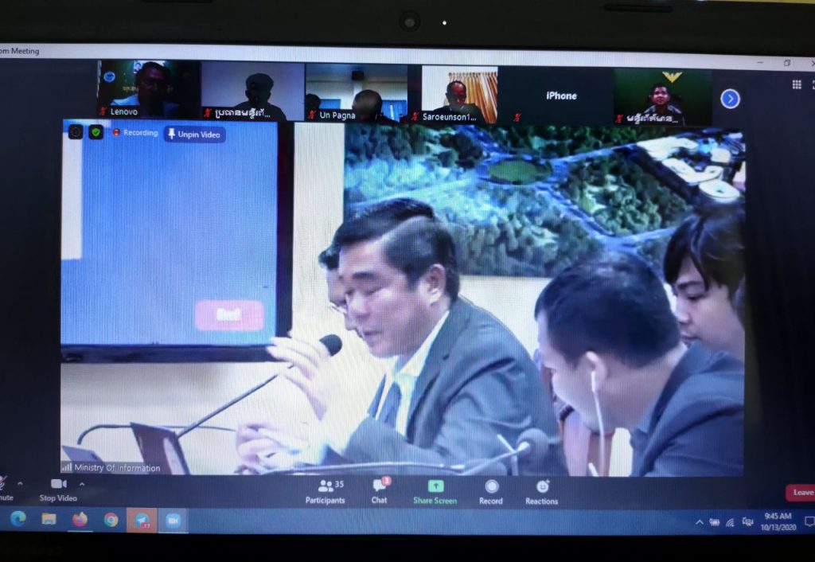Start recording with the Record icon

[x=491, y=487]
